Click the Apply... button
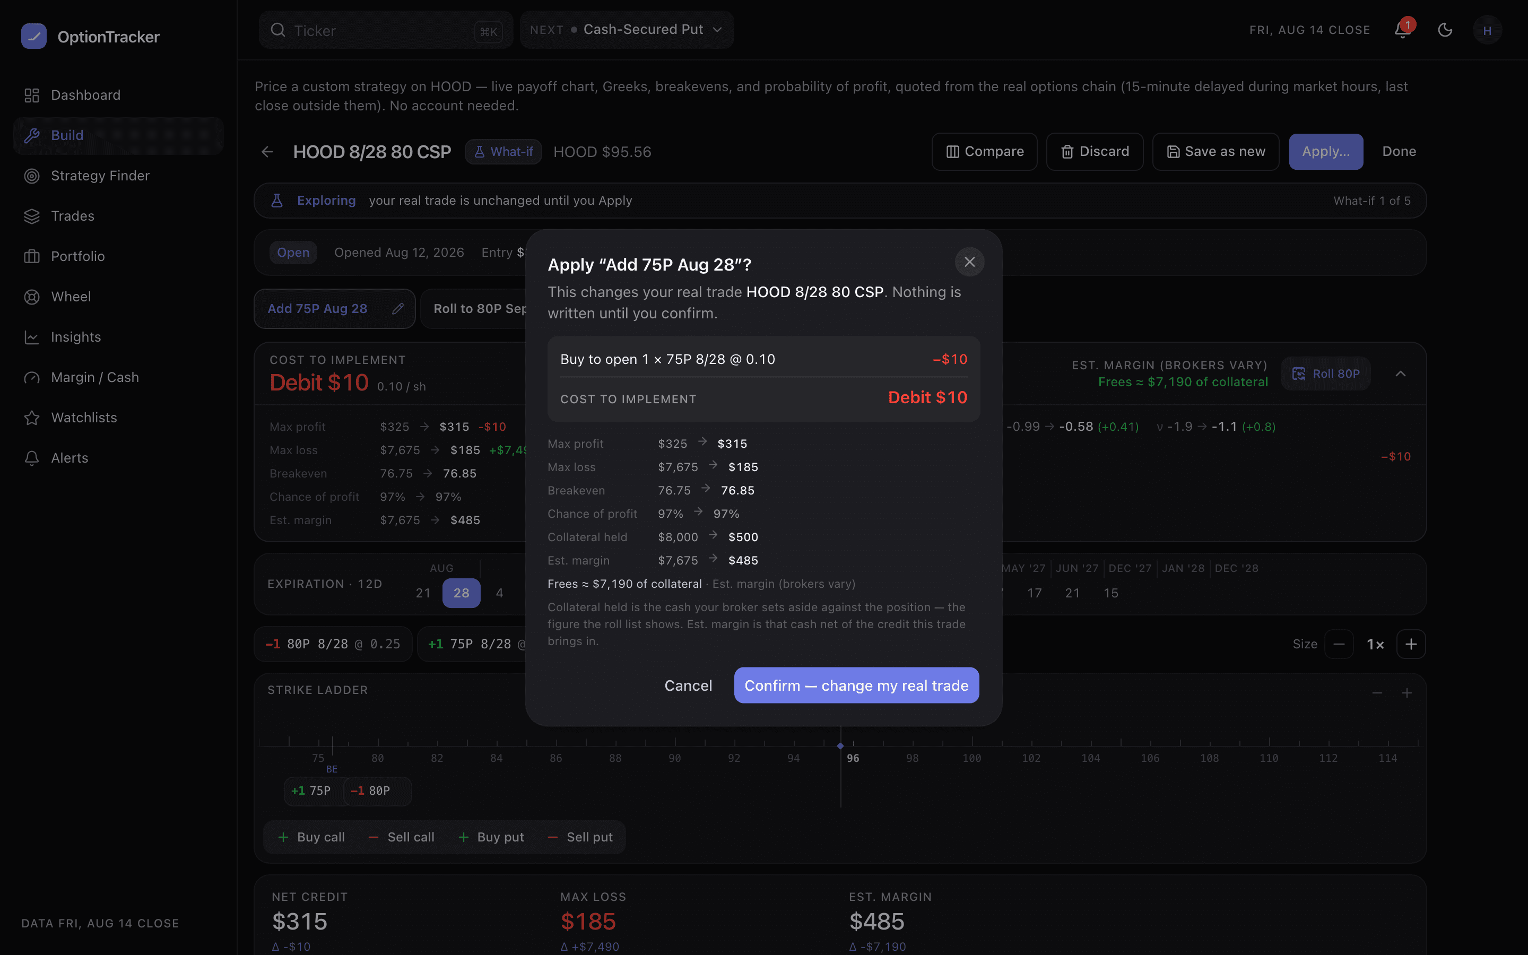This screenshot has height=955, width=1528. tap(1326, 152)
